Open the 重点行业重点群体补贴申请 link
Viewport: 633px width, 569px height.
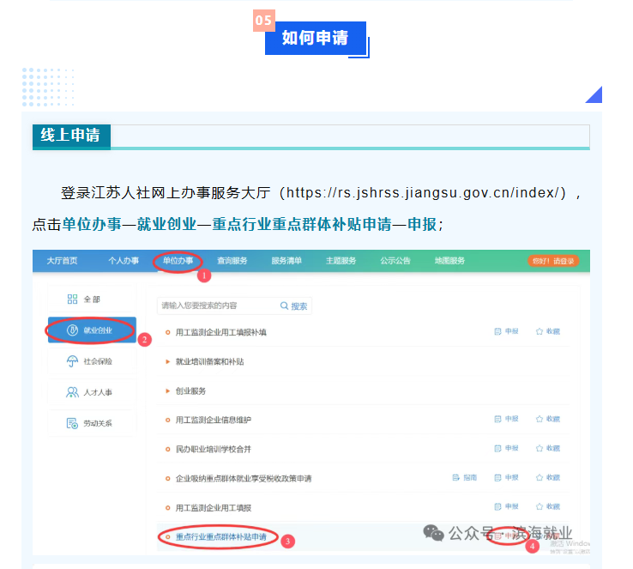[220, 538]
